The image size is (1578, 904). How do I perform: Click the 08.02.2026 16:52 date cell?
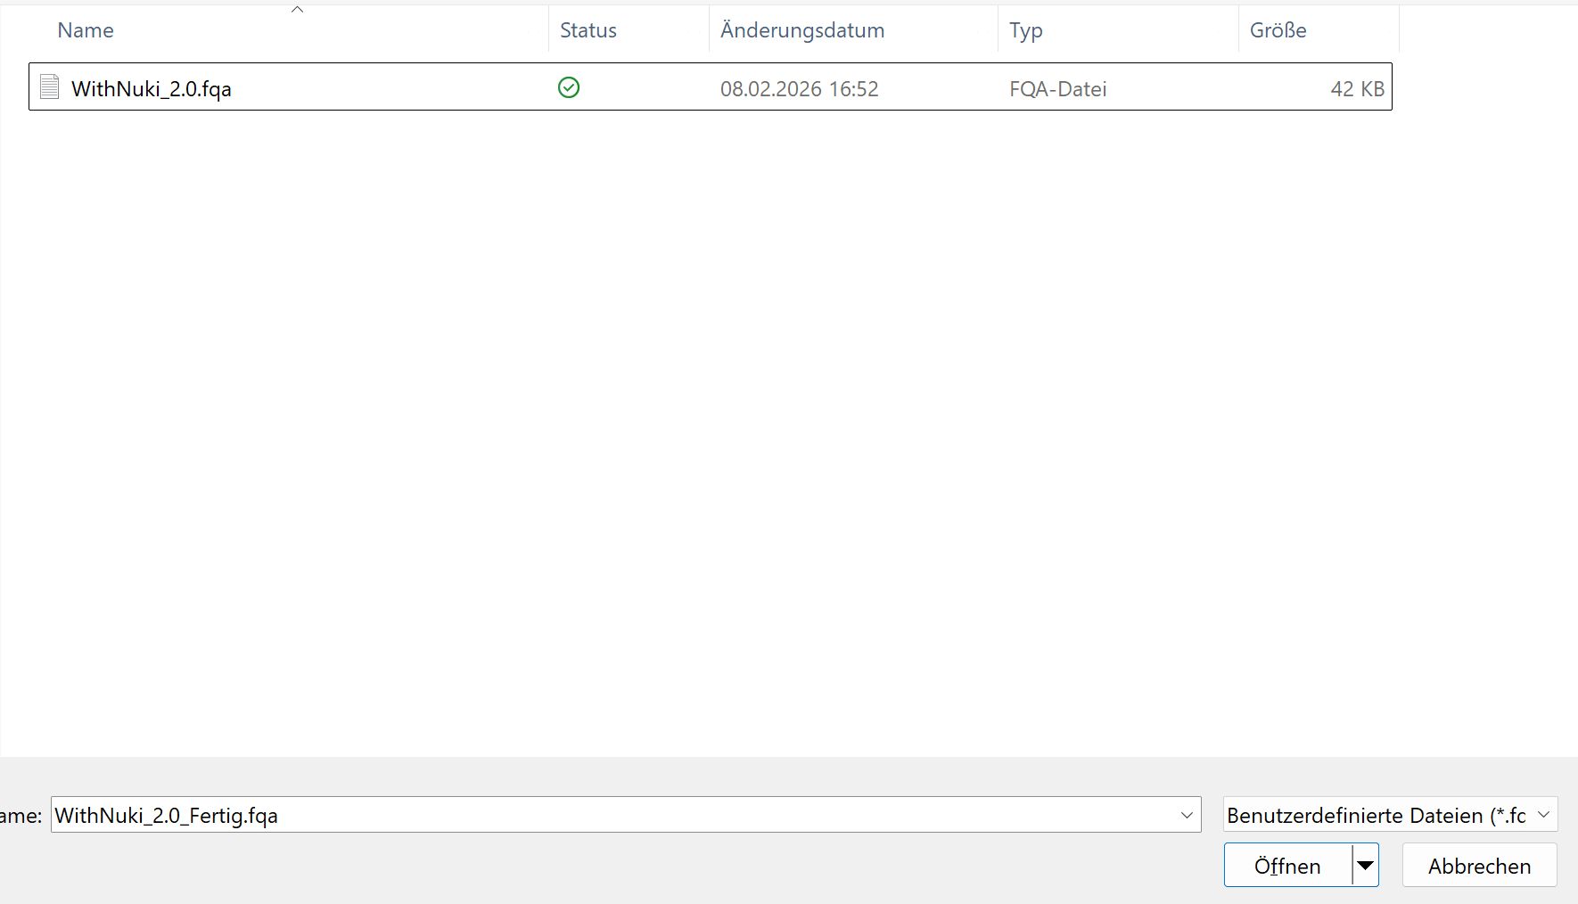799,88
